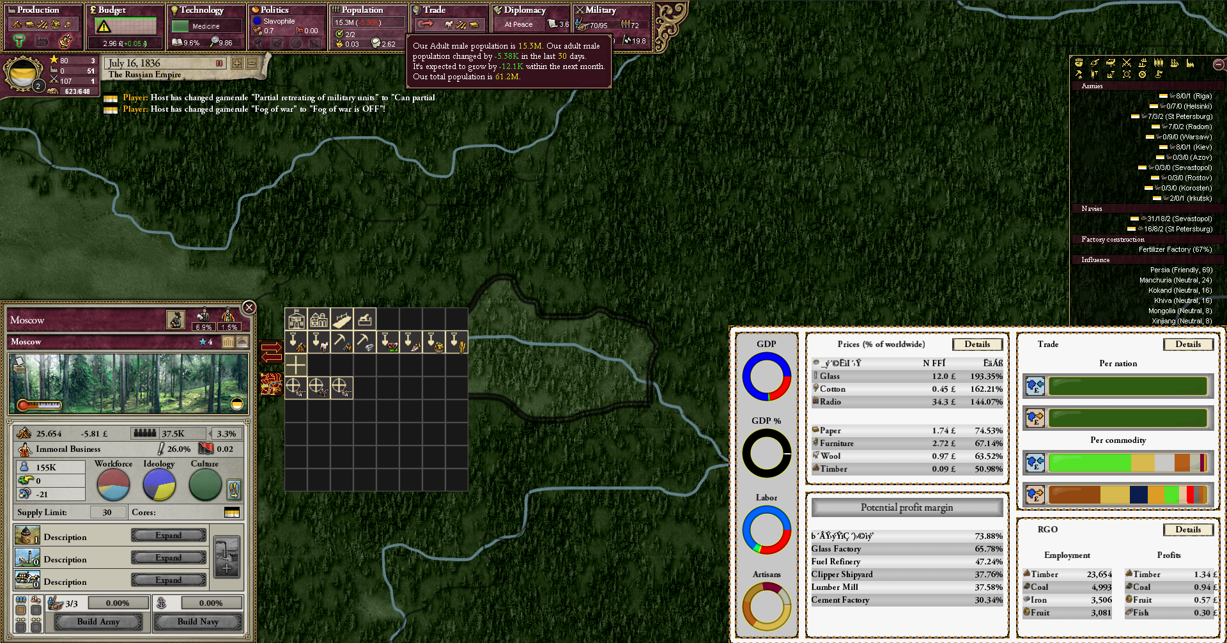Click the per nation import icon
Viewport: 1227px width, 643px height.
1035,386
